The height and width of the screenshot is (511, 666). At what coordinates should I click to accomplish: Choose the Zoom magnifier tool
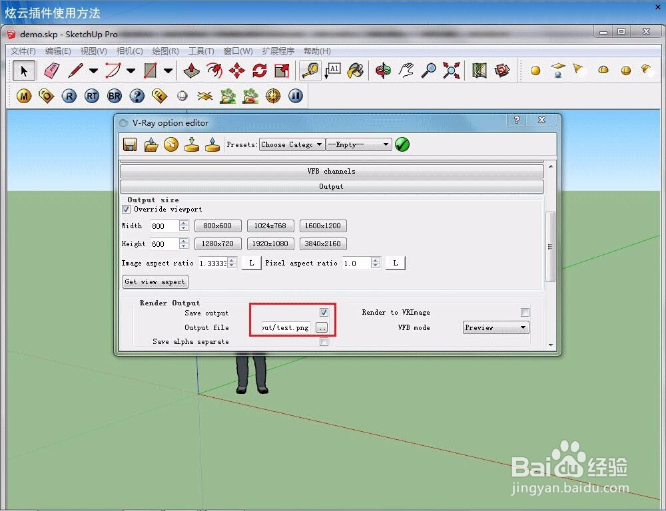coord(428,71)
